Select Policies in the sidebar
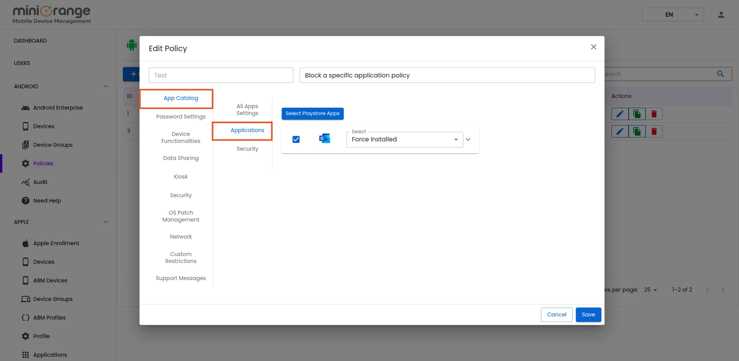 [x=43, y=163]
